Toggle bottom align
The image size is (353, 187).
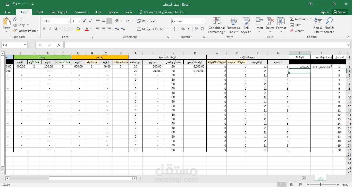point(109,21)
